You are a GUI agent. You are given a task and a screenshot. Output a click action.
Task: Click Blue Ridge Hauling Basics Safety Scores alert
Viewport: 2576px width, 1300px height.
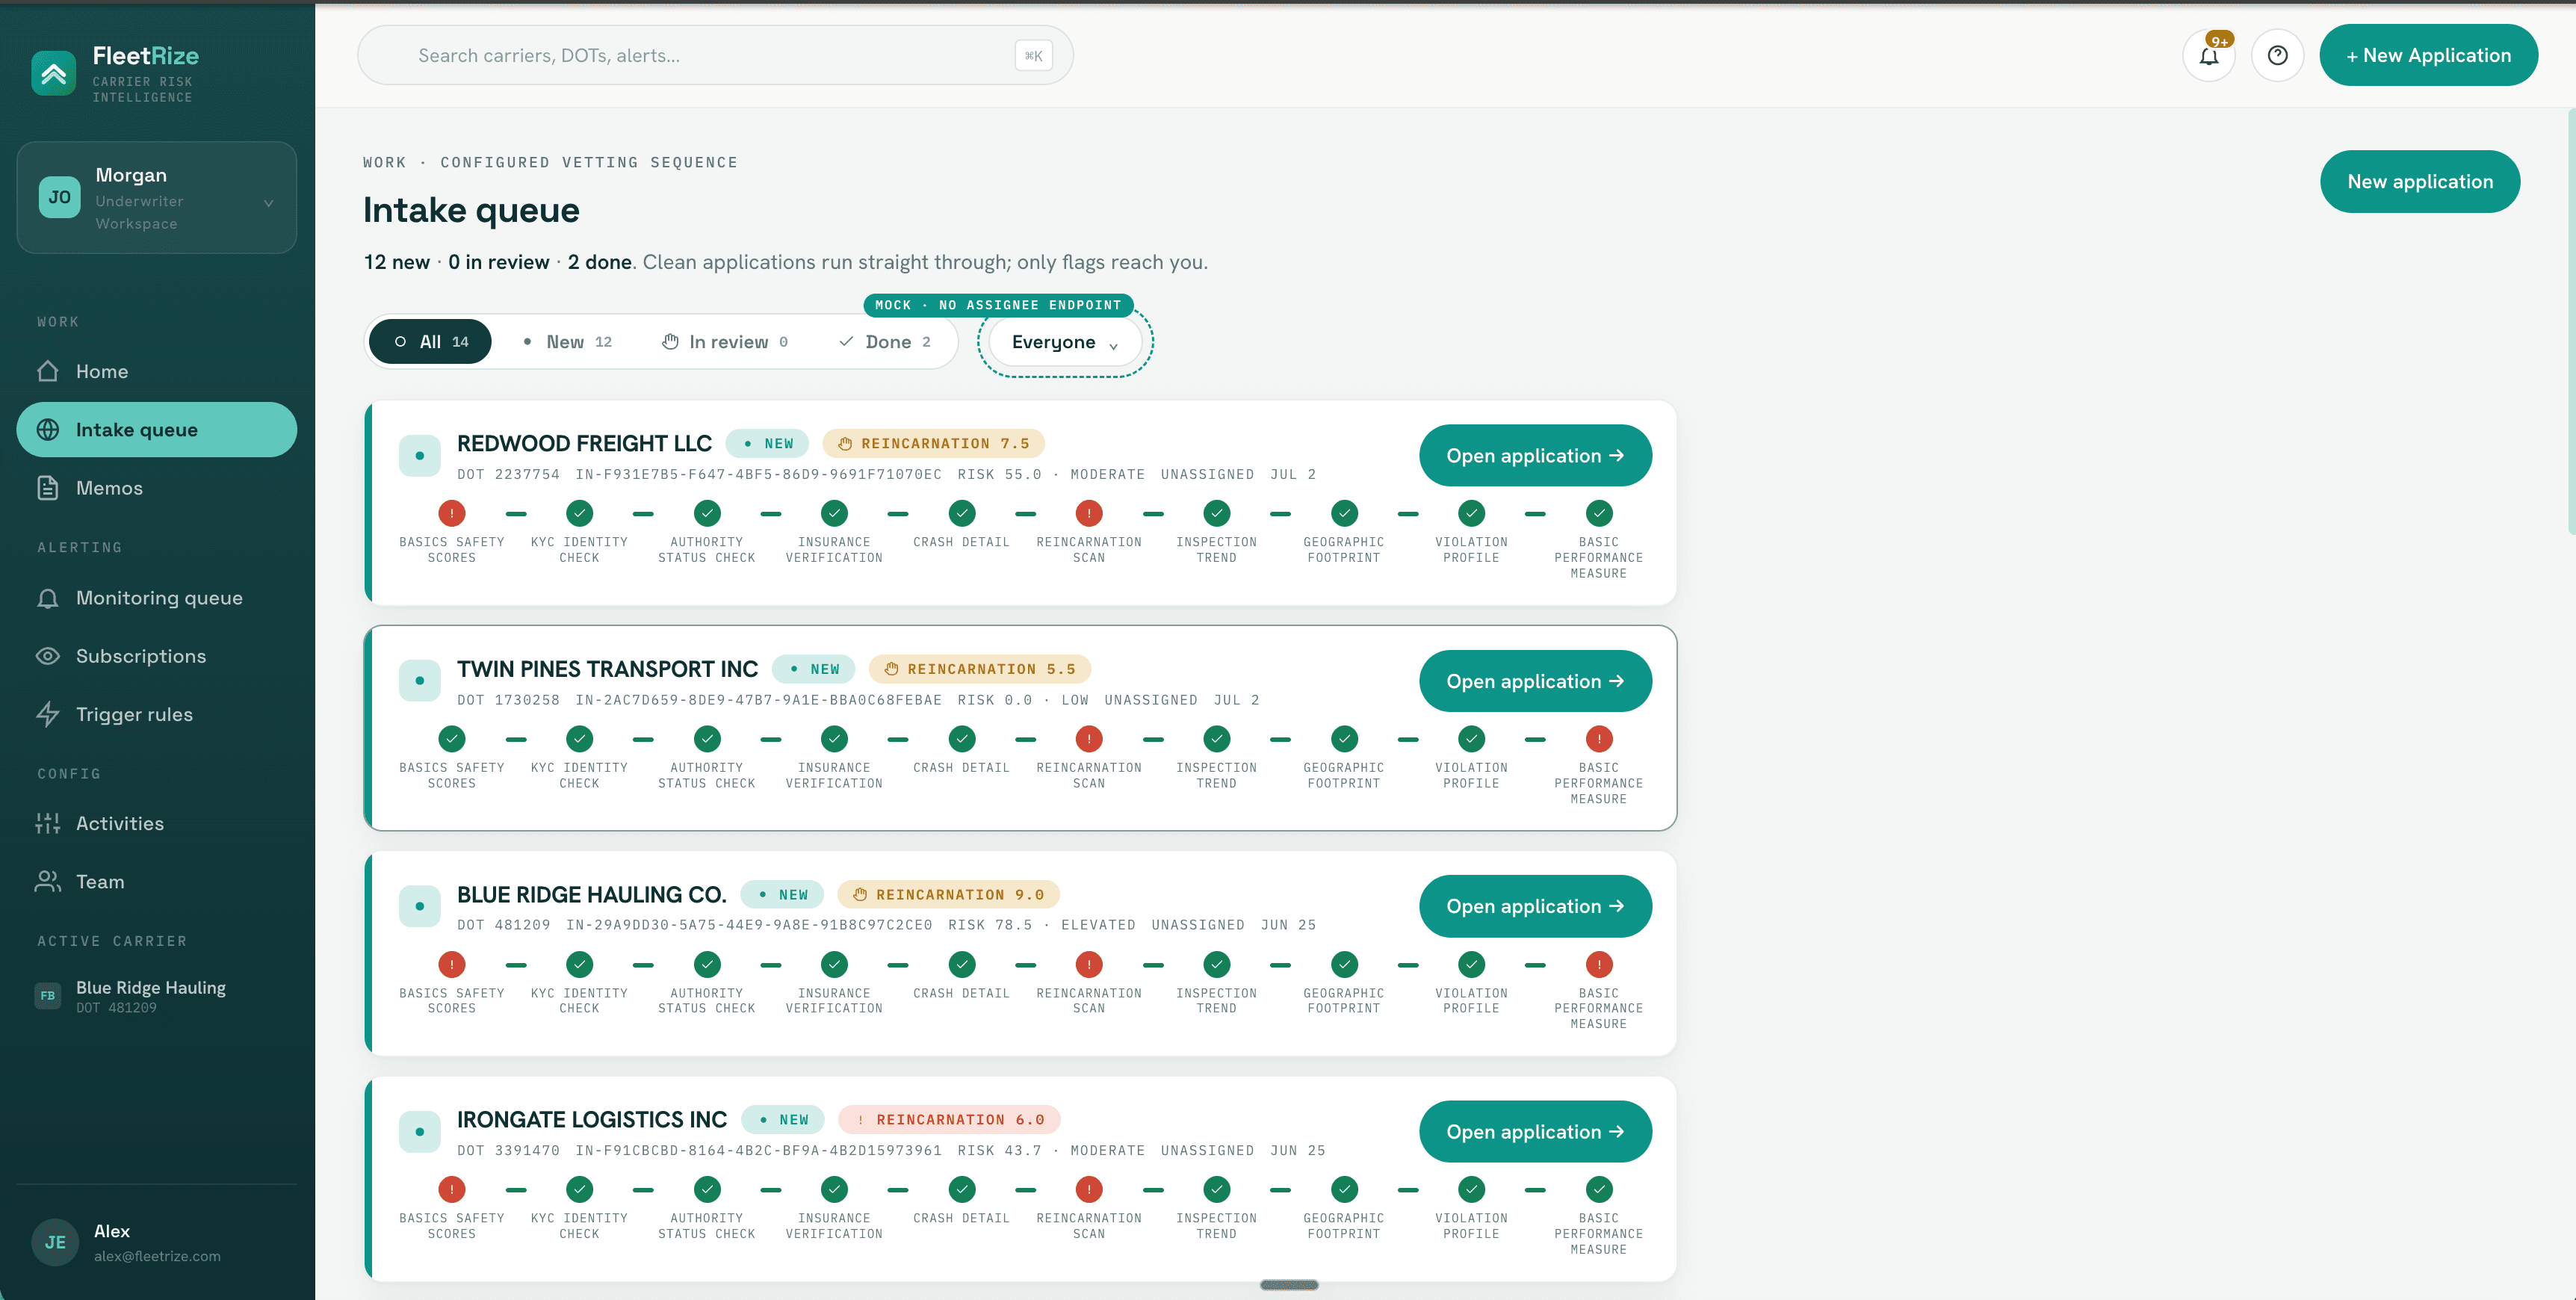pyautogui.click(x=452, y=964)
